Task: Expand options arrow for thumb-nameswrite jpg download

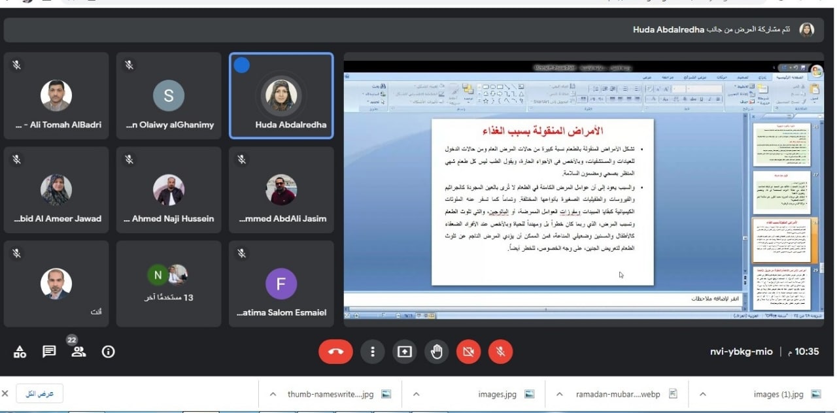Action: click(x=273, y=394)
